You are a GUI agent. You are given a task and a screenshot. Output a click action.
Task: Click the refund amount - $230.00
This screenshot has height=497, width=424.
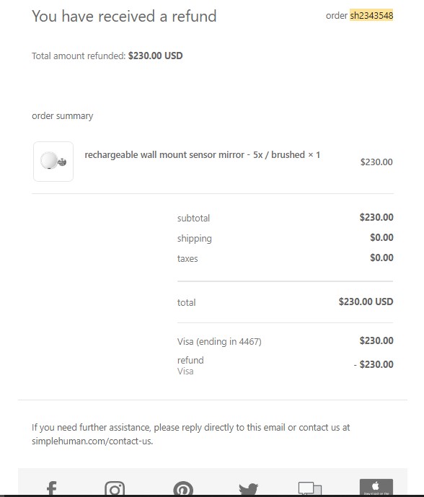coord(374,364)
